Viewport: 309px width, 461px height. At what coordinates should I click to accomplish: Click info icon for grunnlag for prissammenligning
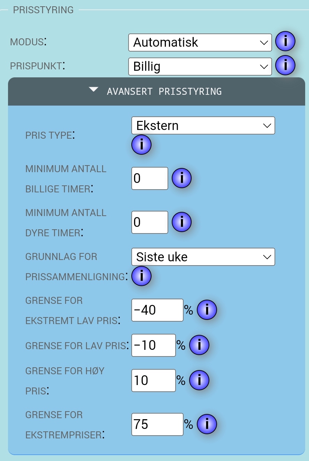pos(141,276)
